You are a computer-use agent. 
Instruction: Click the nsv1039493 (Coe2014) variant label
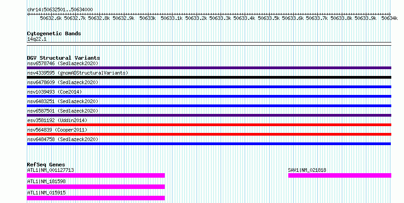point(54,92)
